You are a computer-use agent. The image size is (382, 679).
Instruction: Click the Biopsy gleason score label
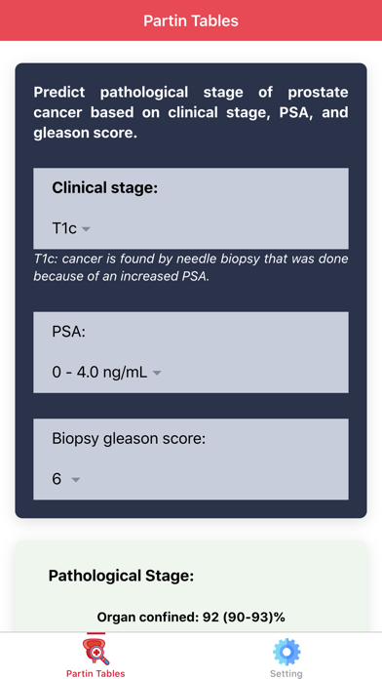pos(129,439)
